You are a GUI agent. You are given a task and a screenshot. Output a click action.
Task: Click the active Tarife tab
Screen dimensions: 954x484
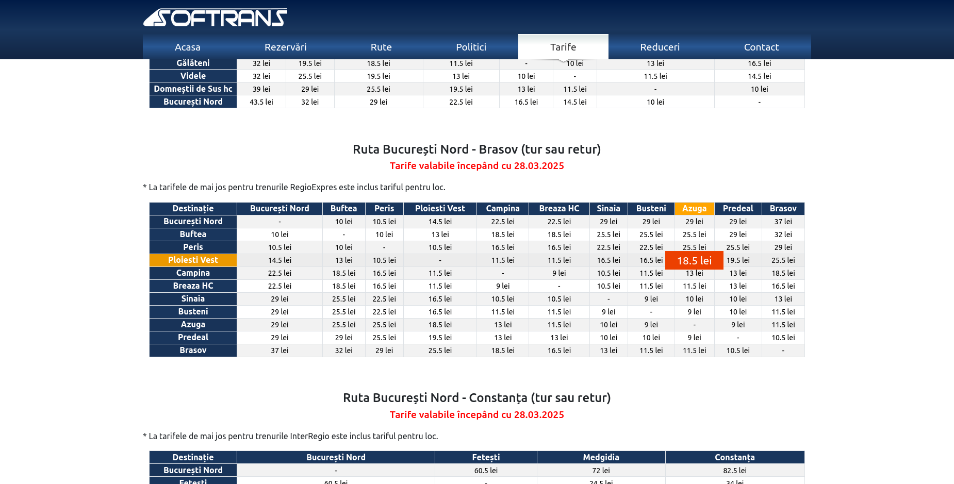coord(563,47)
